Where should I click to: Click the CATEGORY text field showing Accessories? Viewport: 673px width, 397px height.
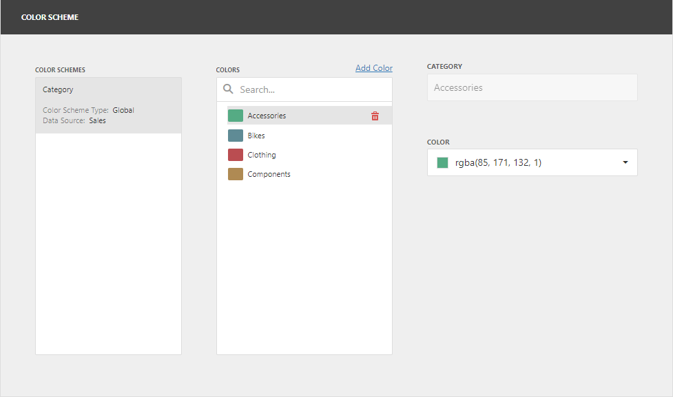point(532,87)
